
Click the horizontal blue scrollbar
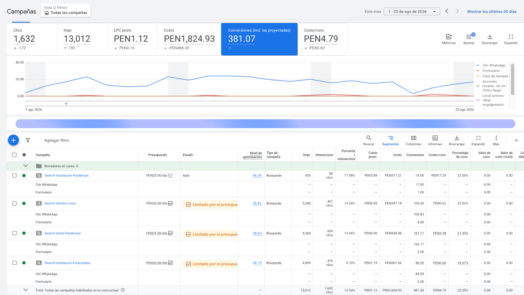[265, 124]
